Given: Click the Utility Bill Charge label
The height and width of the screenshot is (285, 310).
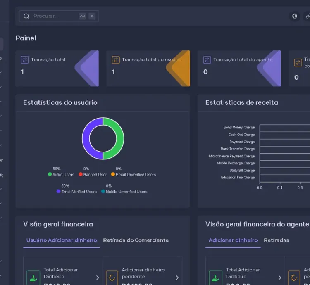Looking at the screenshot, I should [242, 170].
